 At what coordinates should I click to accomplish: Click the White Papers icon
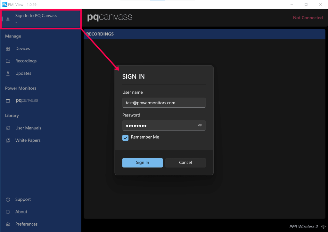(8, 140)
